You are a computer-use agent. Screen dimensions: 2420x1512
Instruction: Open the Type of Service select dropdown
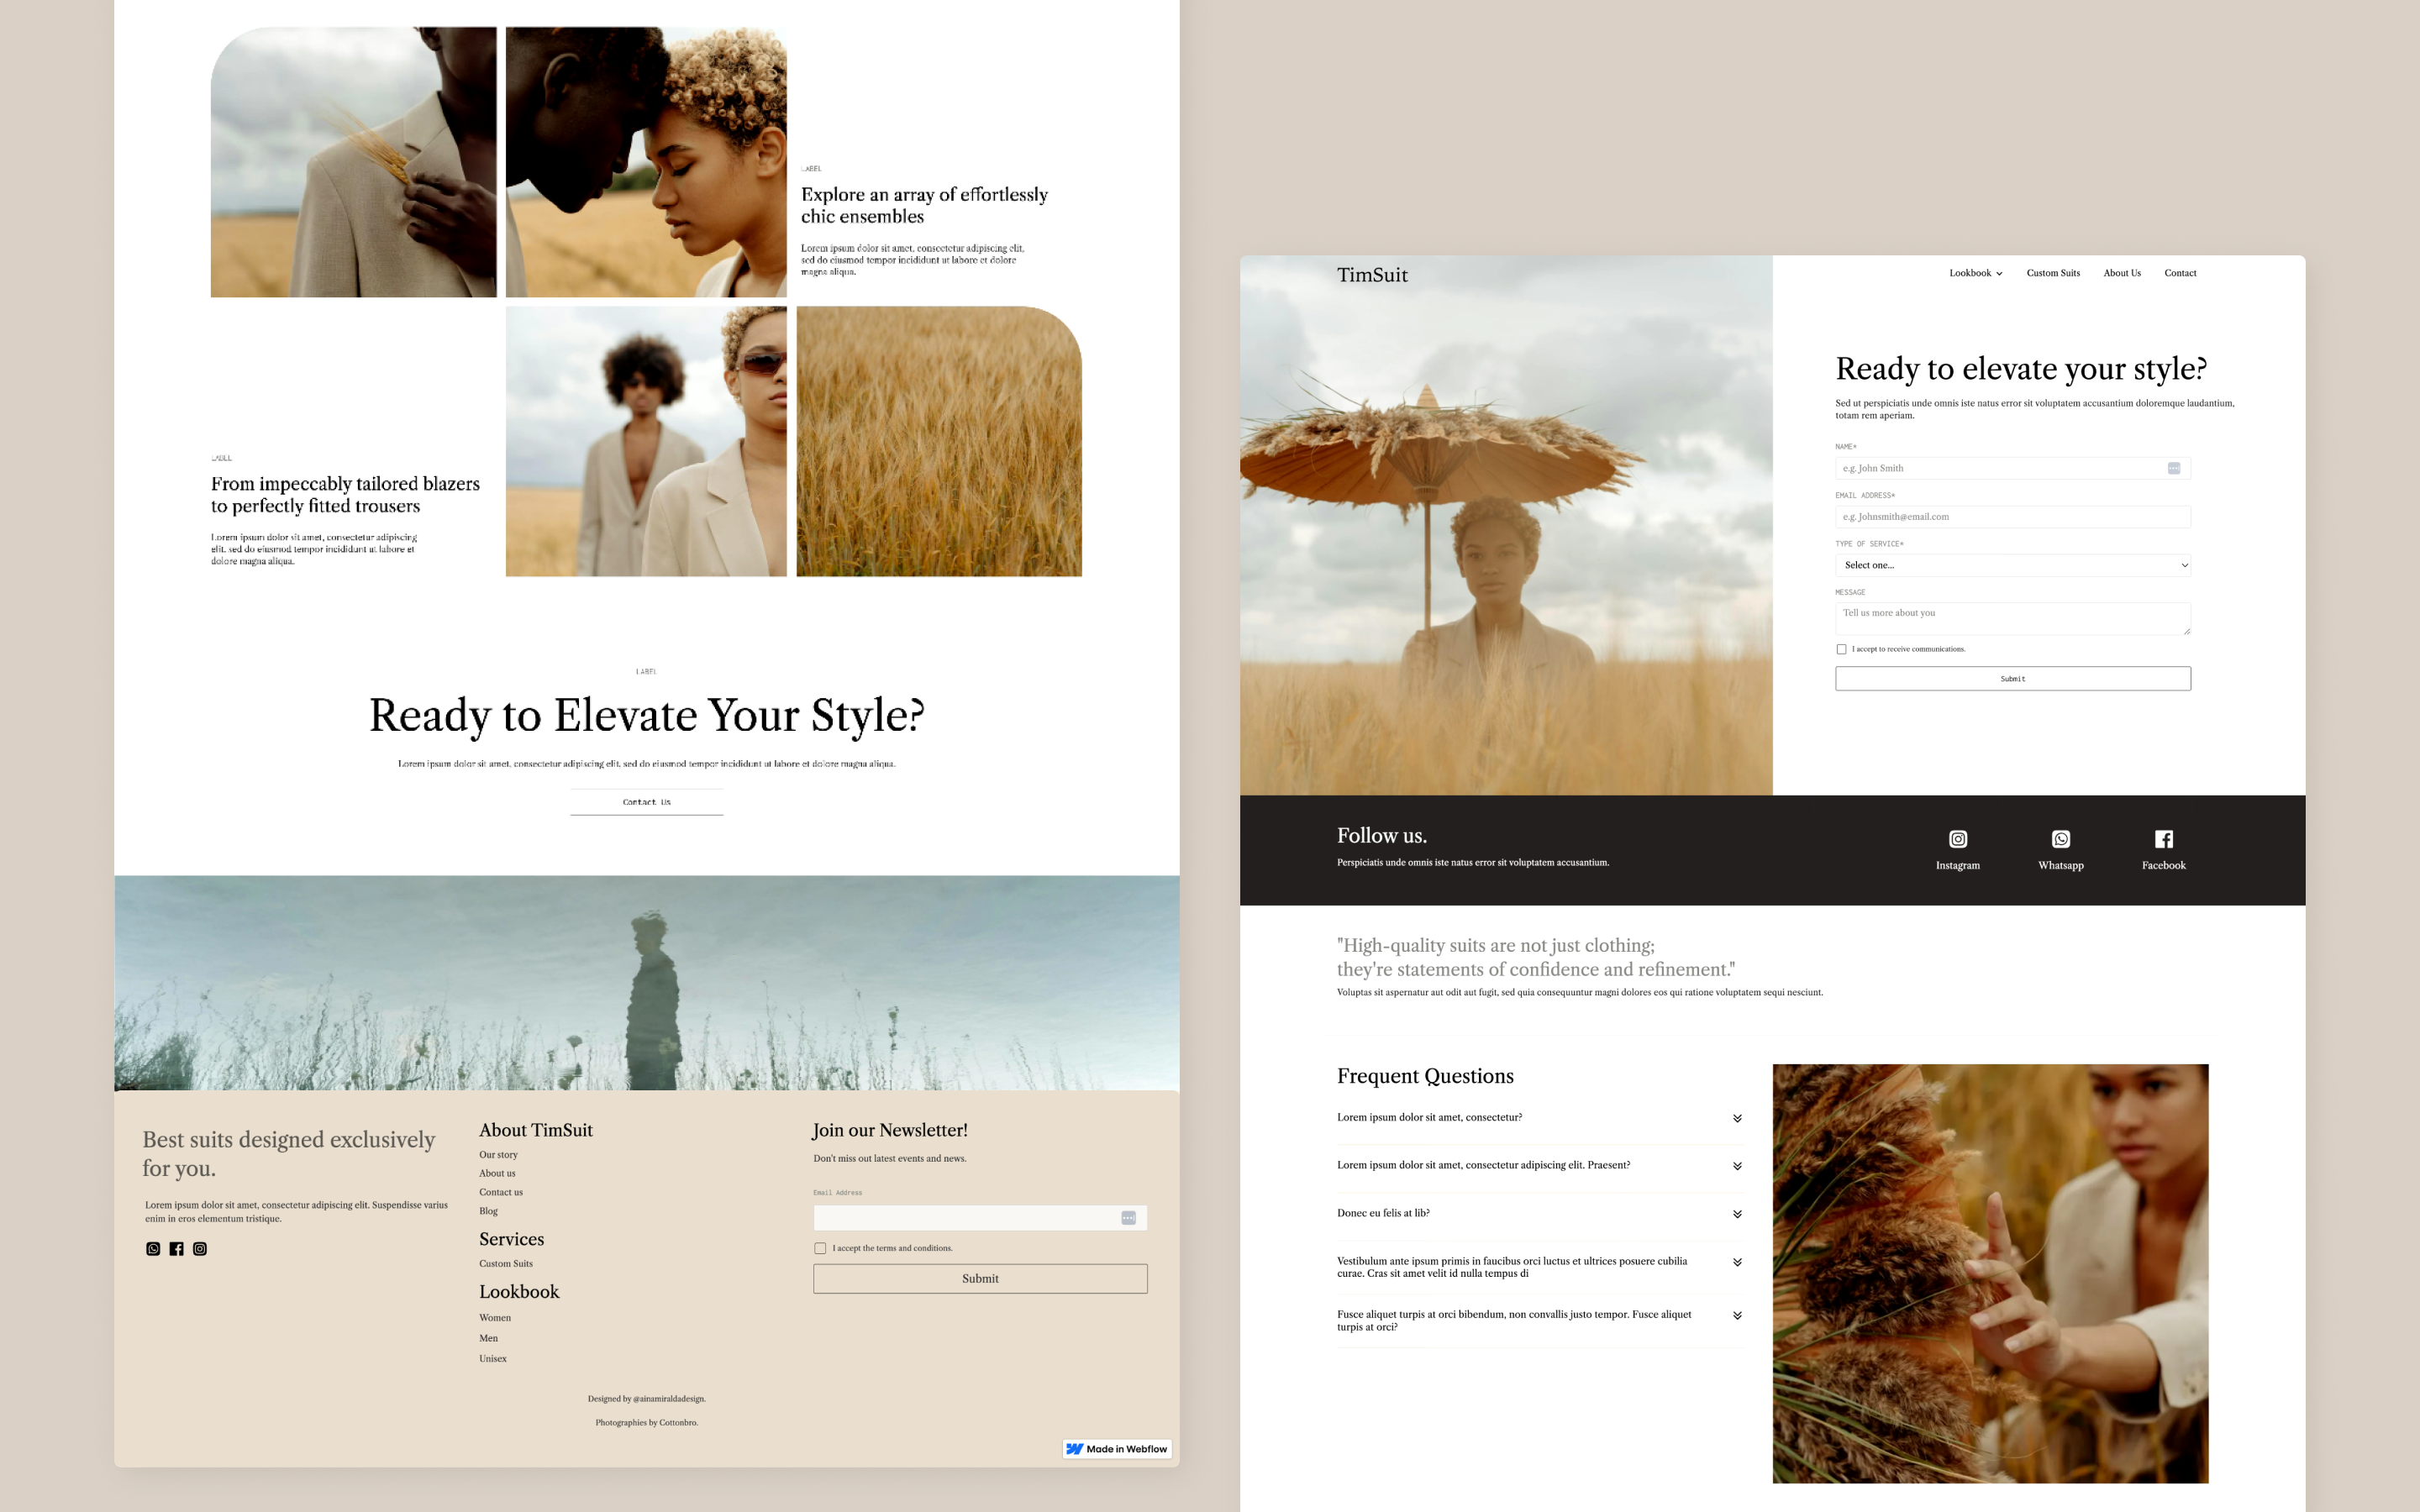[x=2012, y=565]
